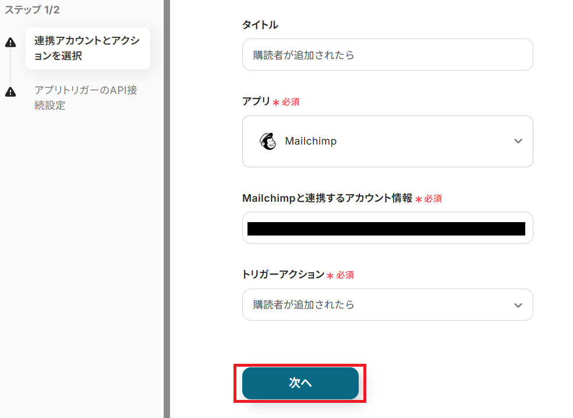Click the red 必須 mark beside トリガーアクション
The width and height of the screenshot is (573, 418).
click(345, 275)
